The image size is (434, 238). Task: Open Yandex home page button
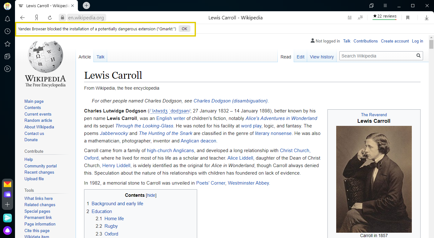pos(36,18)
